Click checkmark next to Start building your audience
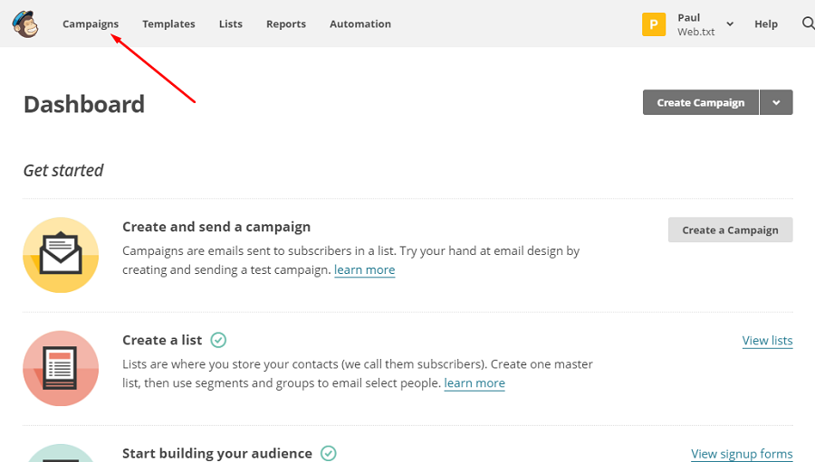This screenshot has width=815, height=462. (x=328, y=453)
